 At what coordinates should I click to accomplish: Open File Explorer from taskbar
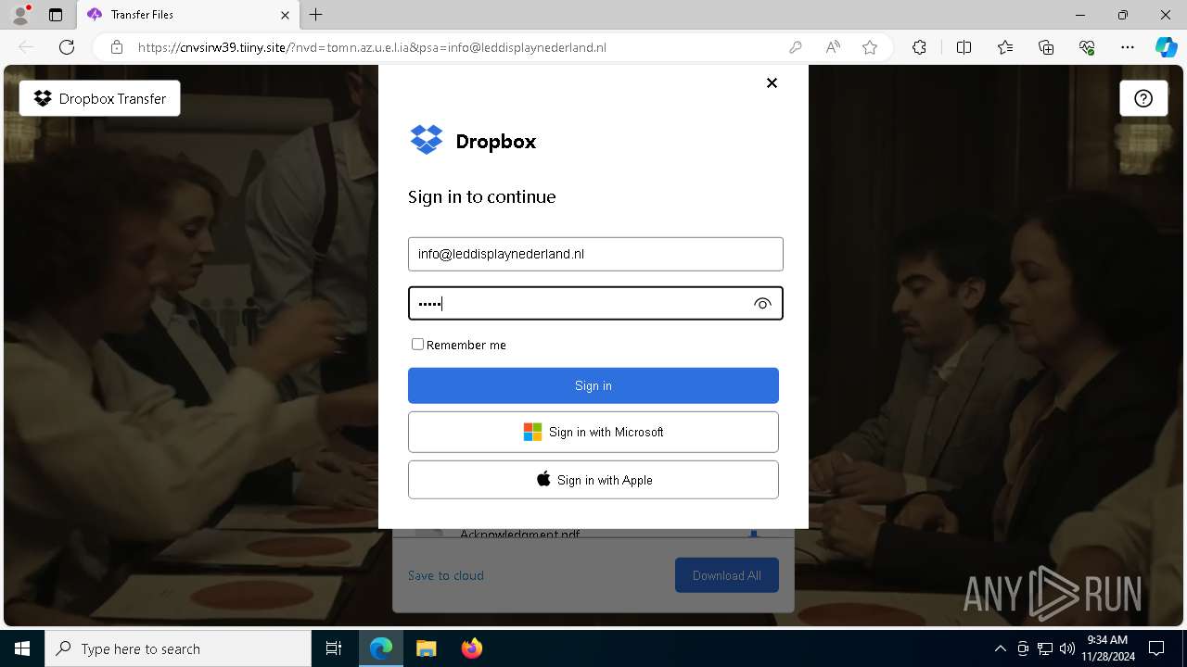tap(427, 648)
